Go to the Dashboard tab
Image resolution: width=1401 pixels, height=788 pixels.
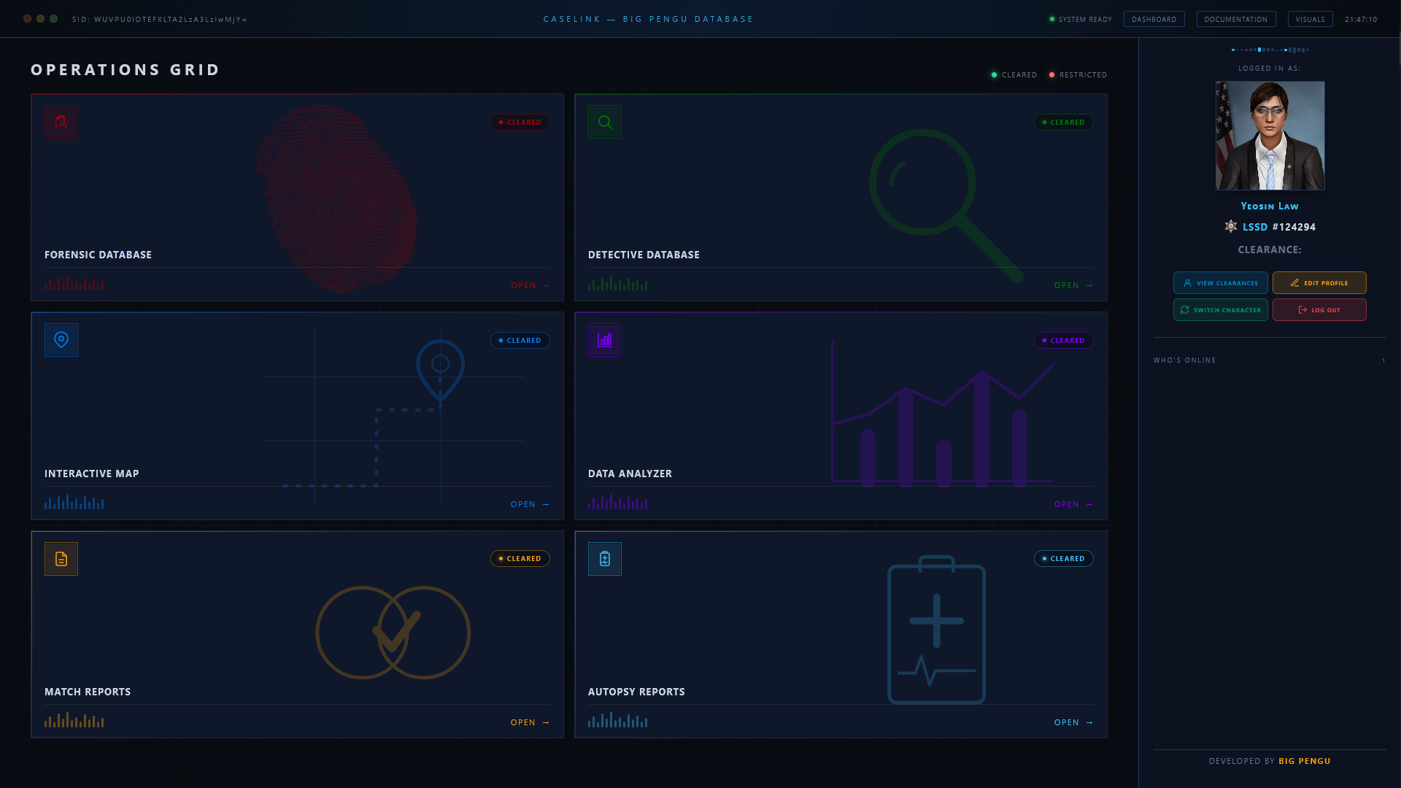[x=1154, y=20]
